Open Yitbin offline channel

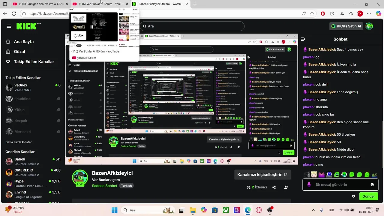(x=33, y=110)
